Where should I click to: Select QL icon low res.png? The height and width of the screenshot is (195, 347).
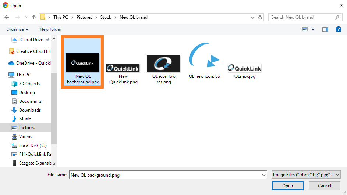[163, 70]
